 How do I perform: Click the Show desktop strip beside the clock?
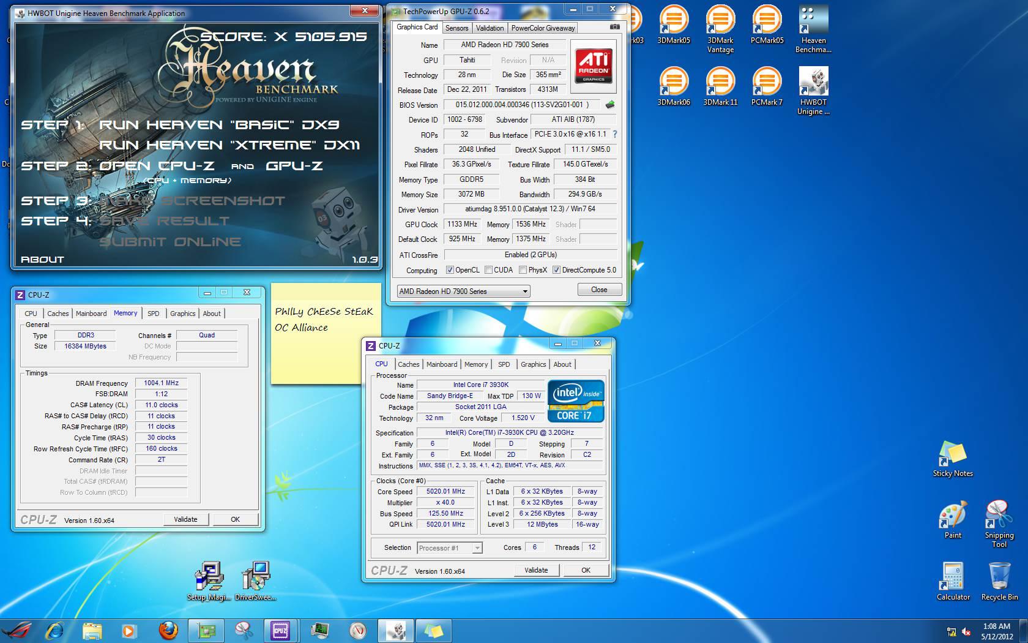(x=1024, y=631)
